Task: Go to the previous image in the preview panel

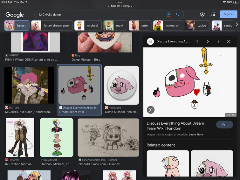Action: point(197,41)
